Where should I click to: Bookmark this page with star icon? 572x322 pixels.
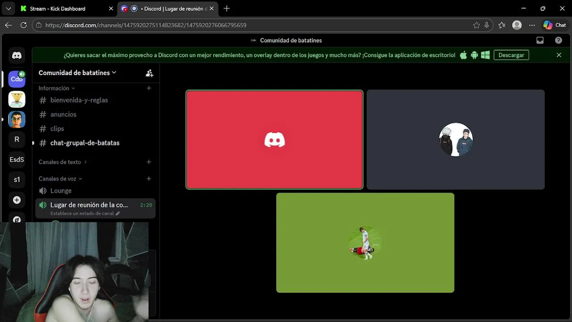(x=476, y=25)
